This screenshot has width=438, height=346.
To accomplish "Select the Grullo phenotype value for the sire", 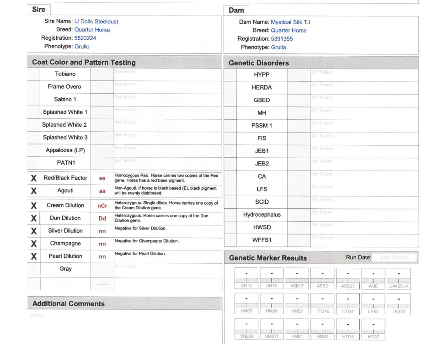I will tap(82, 47).
